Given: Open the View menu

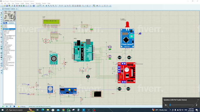Looking at the screenshot, I should (x=9, y=4).
